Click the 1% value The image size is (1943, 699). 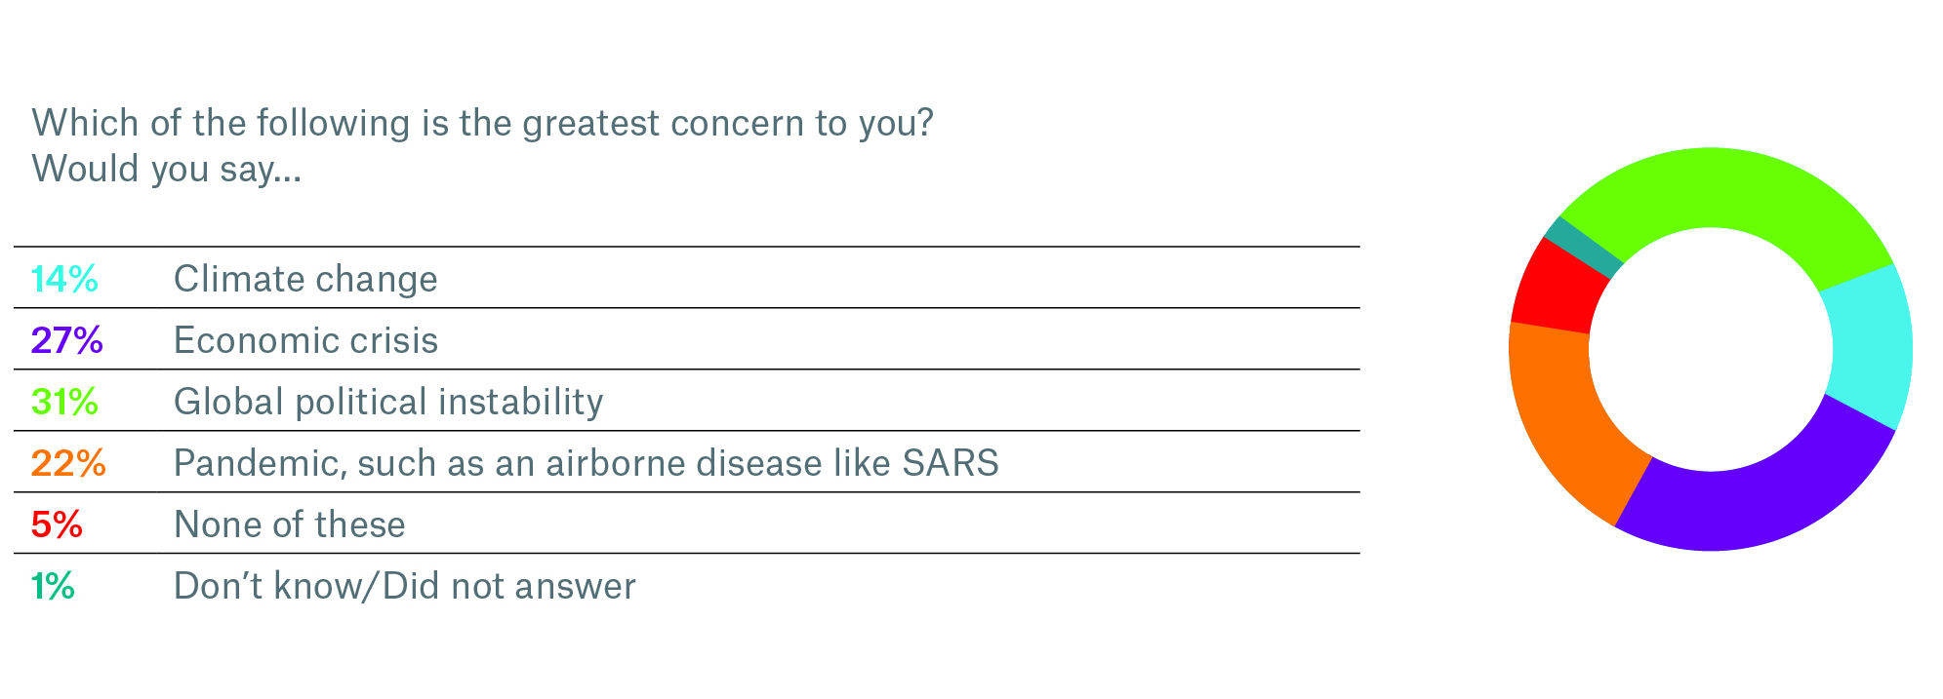53,586
